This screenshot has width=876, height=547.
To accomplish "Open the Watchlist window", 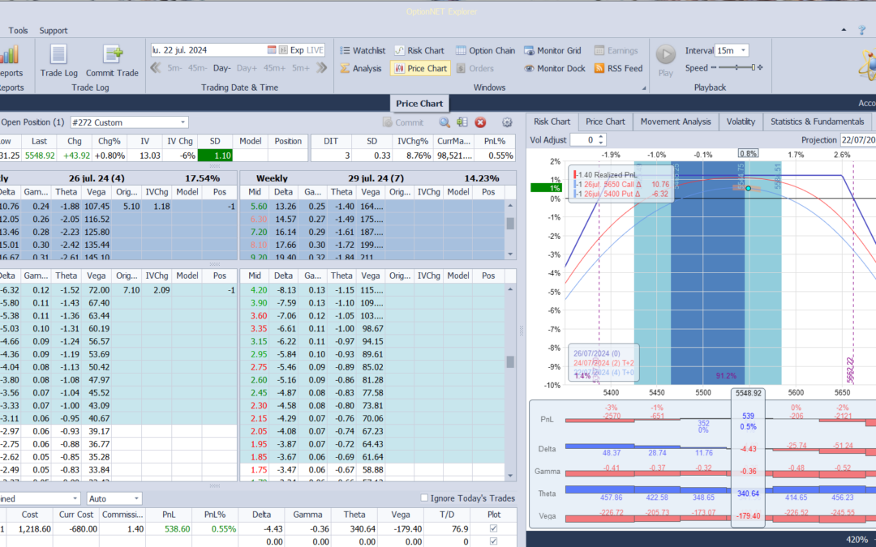I will tap(363, 50).
